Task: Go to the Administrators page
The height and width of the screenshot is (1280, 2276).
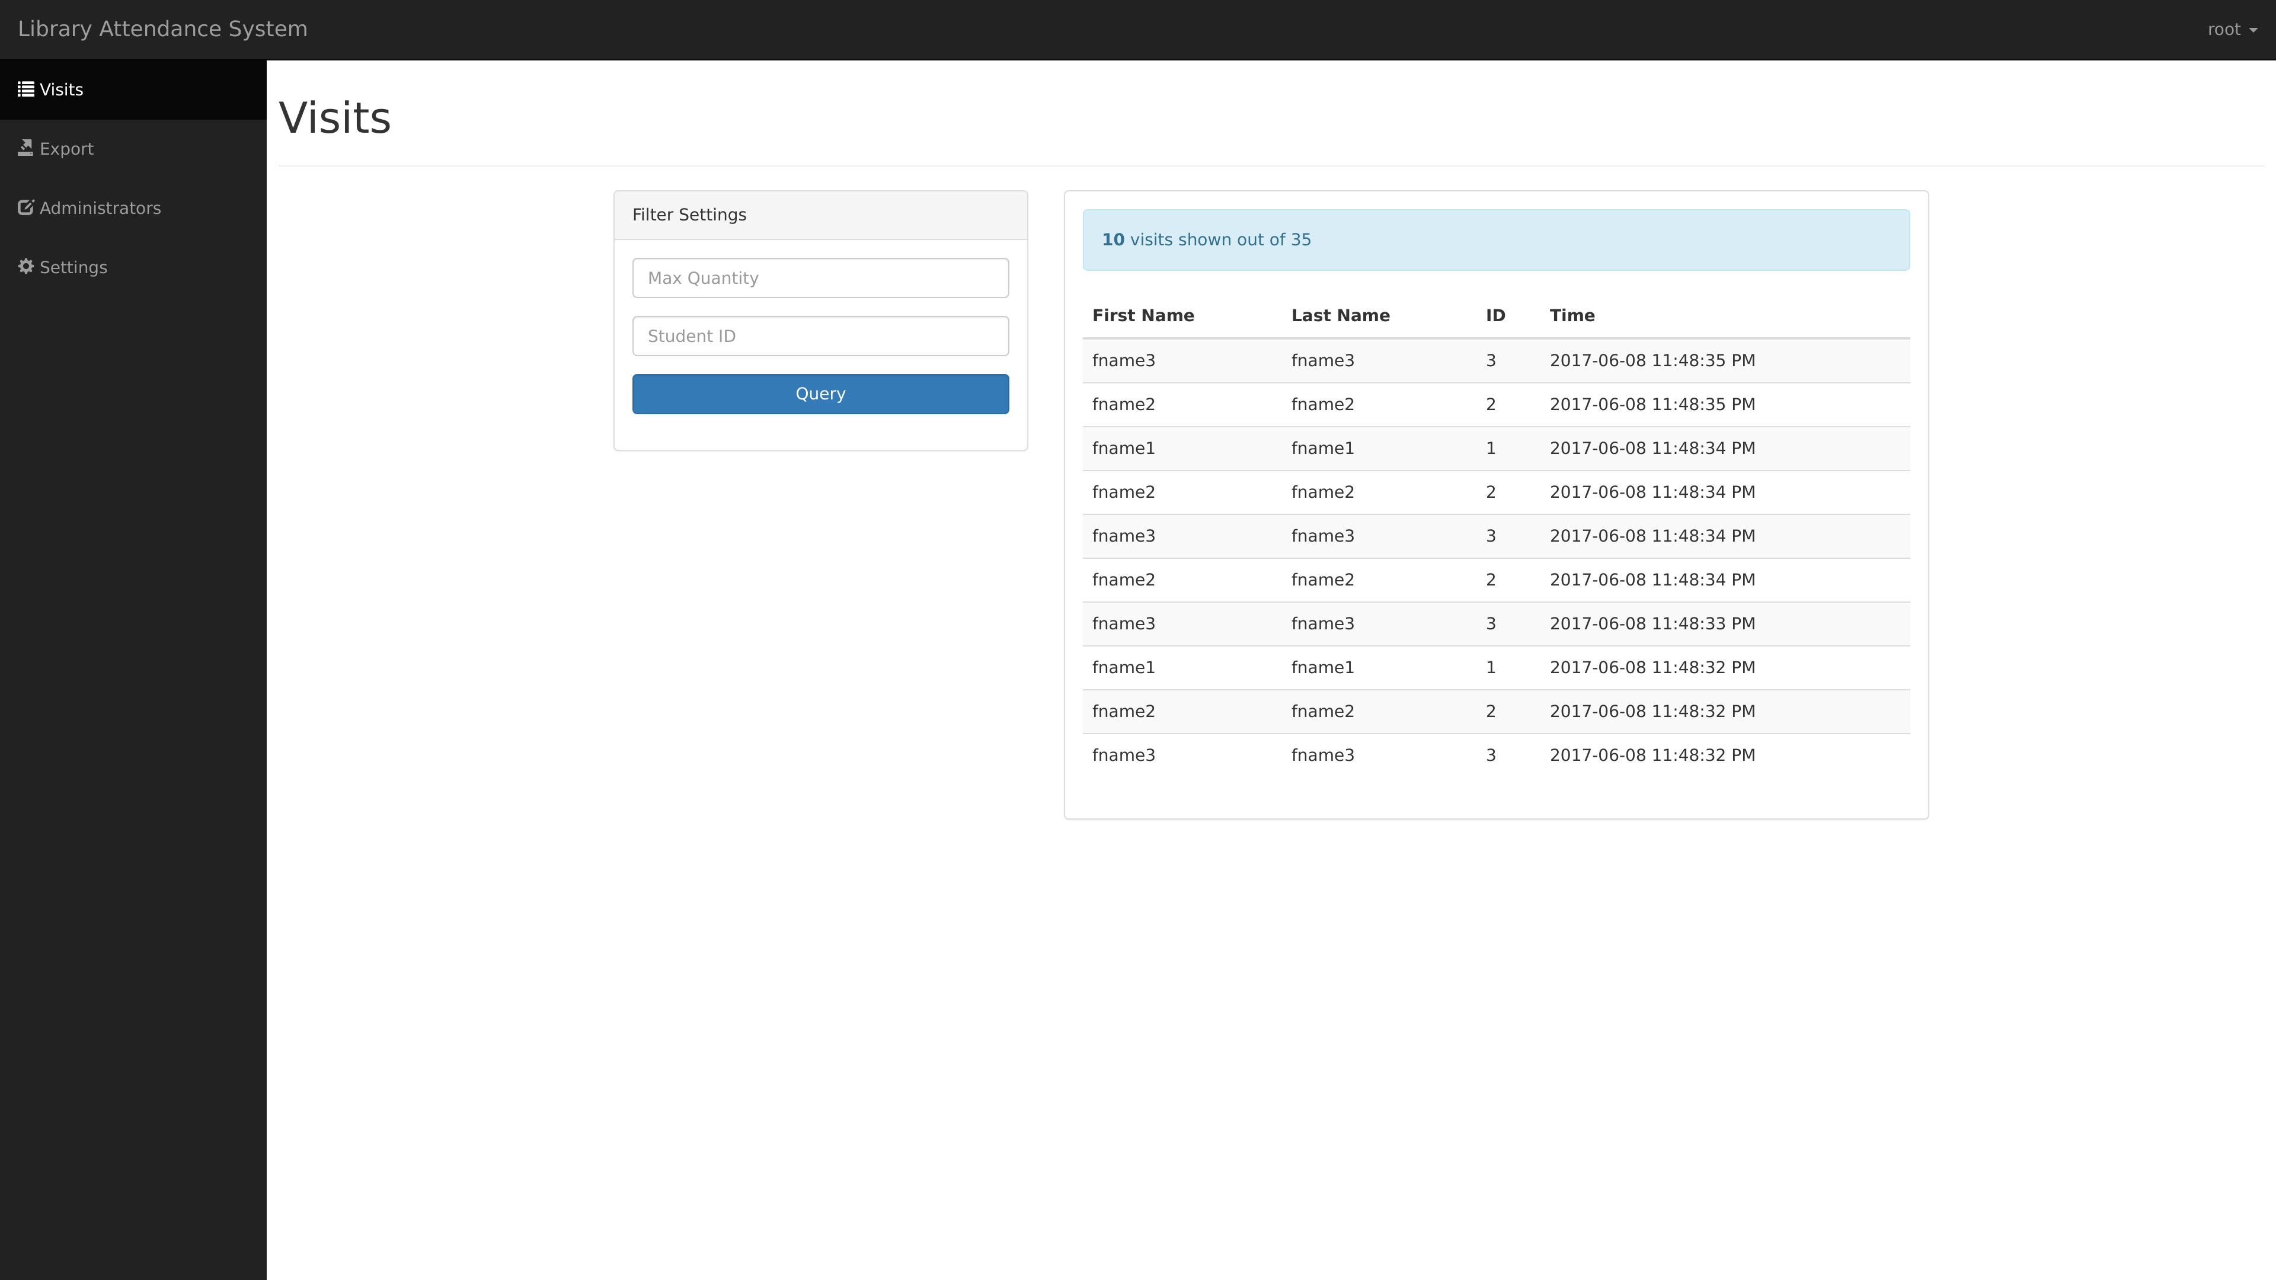Action: [x=100, y=207]
